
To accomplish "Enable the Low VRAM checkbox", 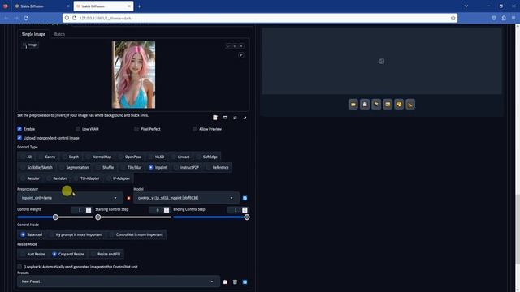I will coord(78,129).
